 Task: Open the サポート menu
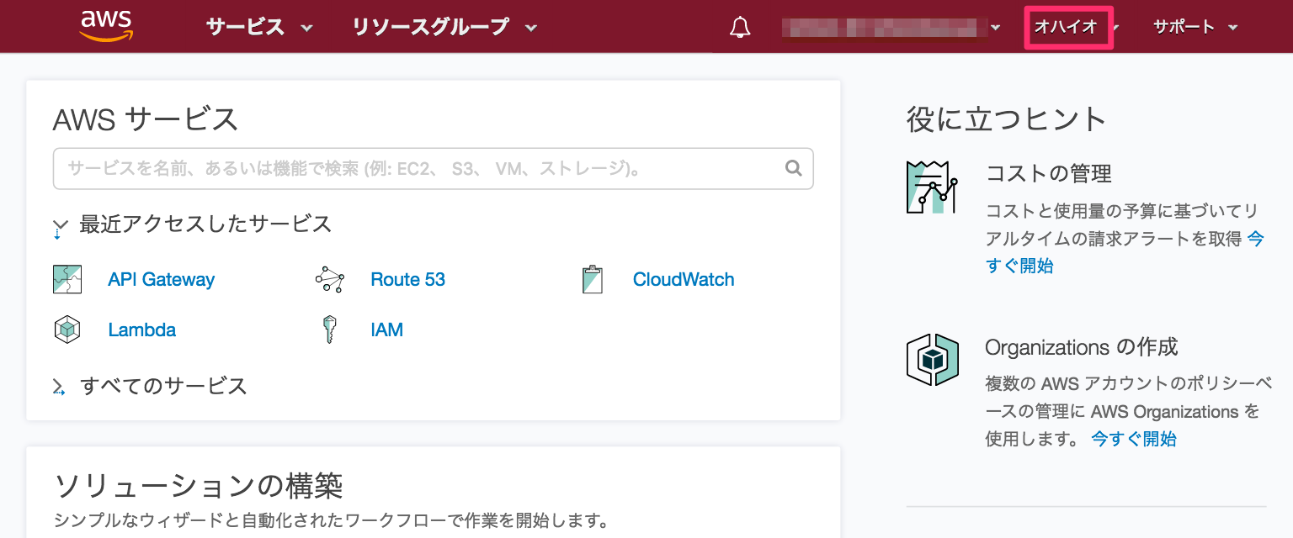[1195, 27]
